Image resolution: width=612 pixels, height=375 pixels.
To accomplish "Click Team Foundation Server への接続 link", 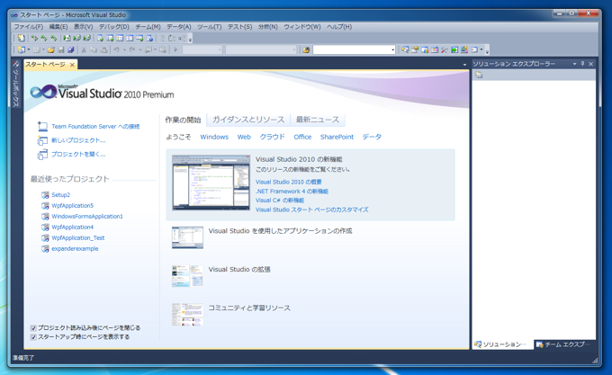I will point(95,126).
